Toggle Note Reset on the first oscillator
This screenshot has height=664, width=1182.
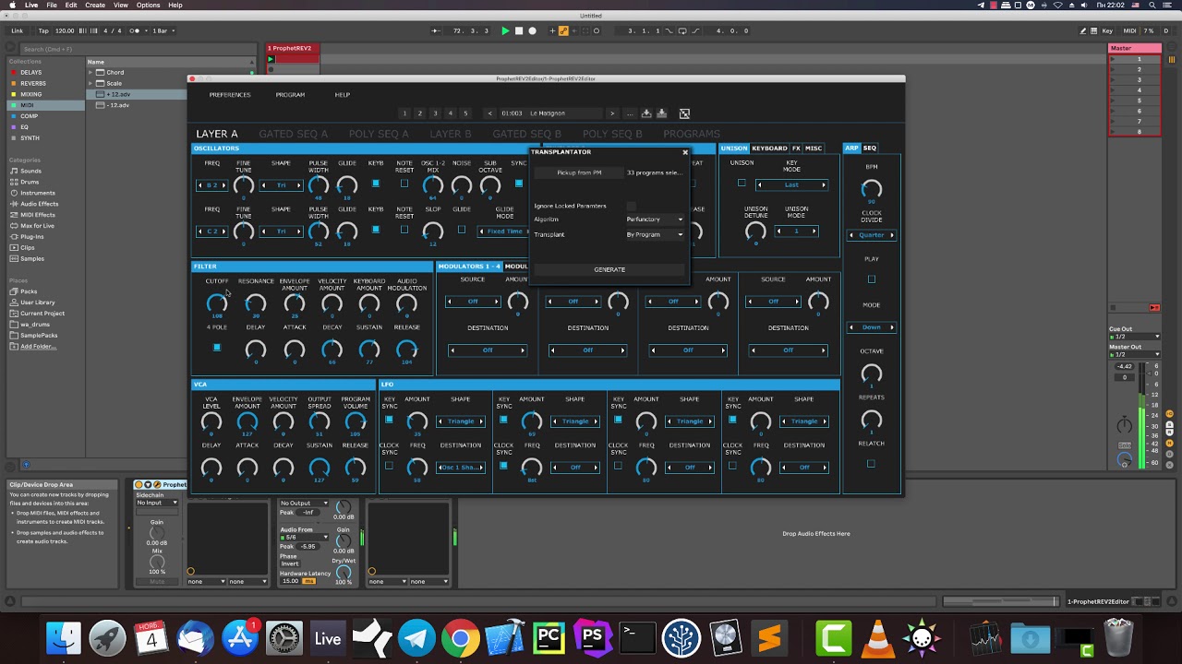(x=404, y=184)
